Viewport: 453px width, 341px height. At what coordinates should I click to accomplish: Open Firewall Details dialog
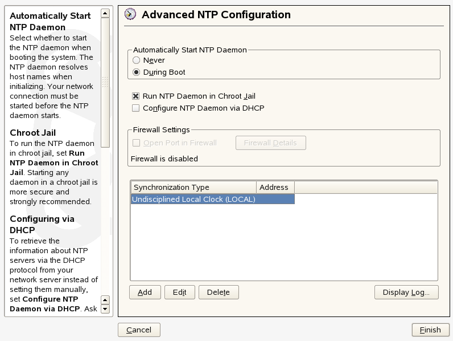[270, 143]
